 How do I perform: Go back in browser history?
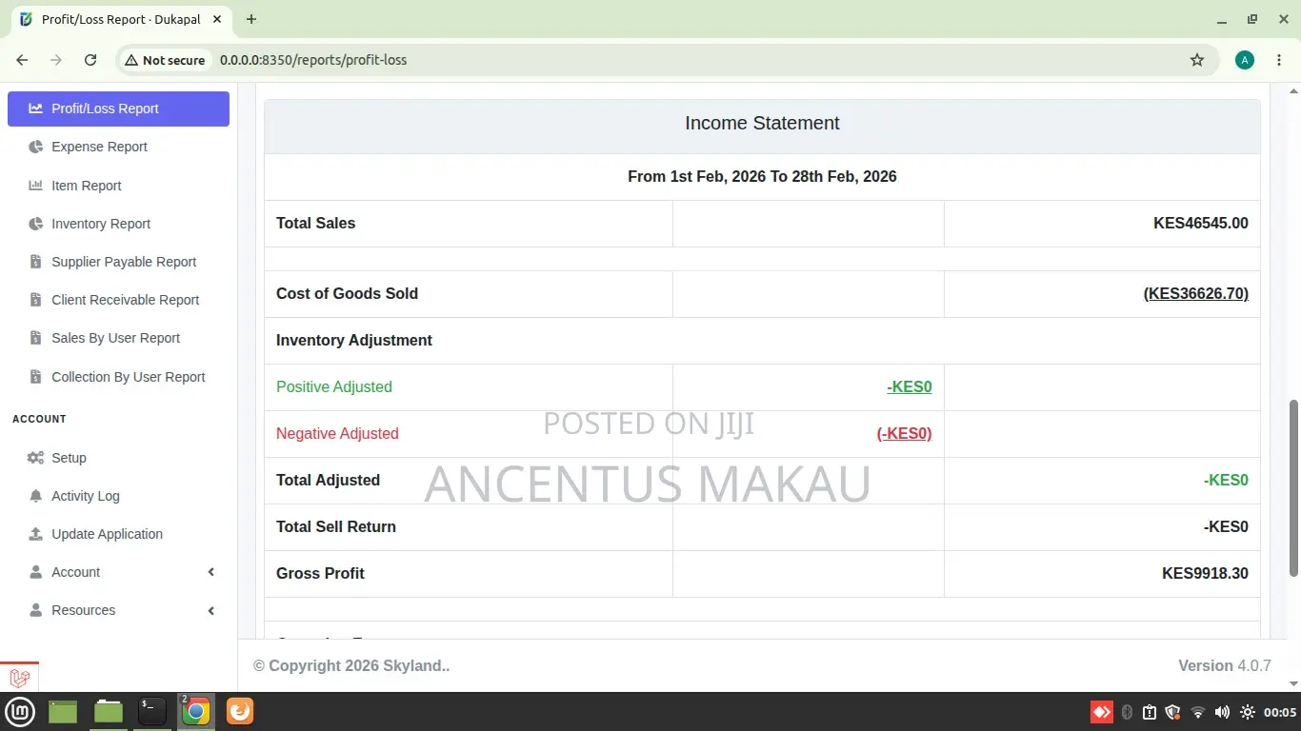click(x=22, y=60)
